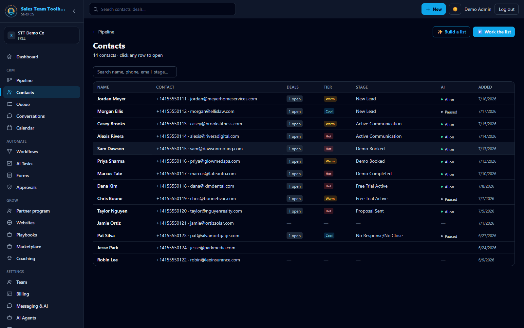This screenshot has height=328, width=524.
Task: Click the Conversations chat bubble icon
Action: tap(9, 116)
